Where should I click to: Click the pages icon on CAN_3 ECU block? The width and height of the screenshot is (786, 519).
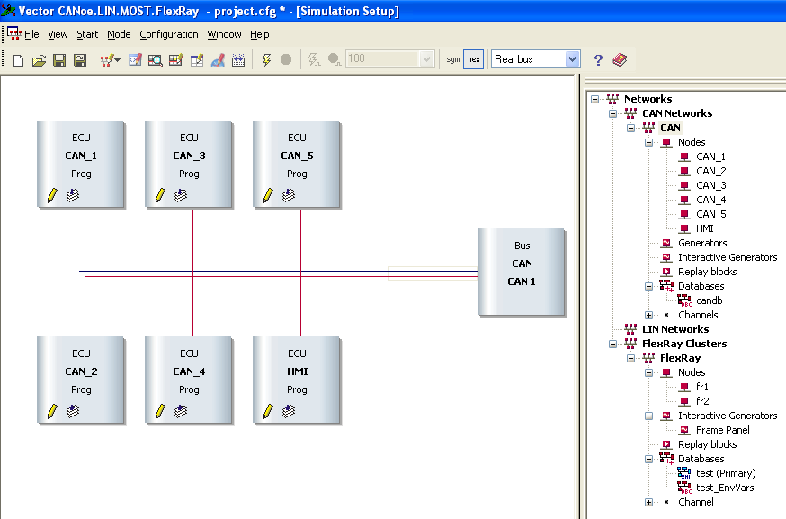[x=181, y=195]
